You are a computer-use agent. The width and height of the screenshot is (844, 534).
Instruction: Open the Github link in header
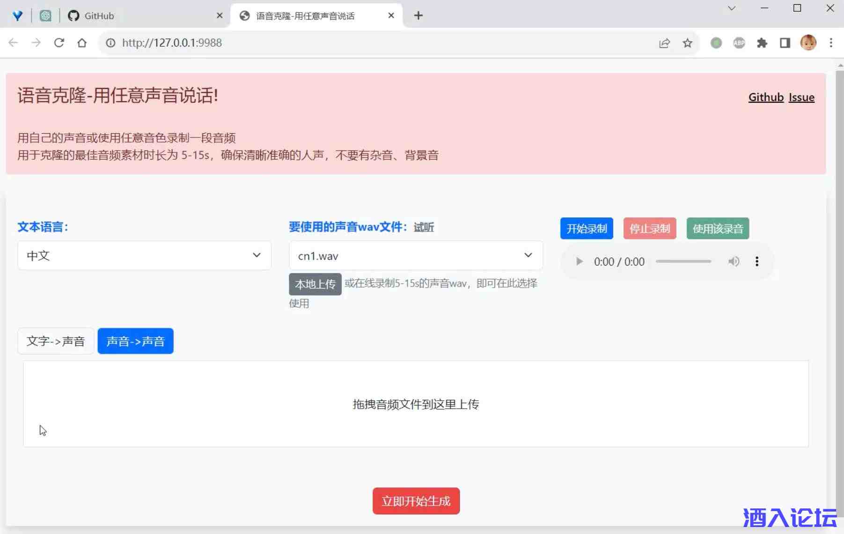click(x=766, y=97)
